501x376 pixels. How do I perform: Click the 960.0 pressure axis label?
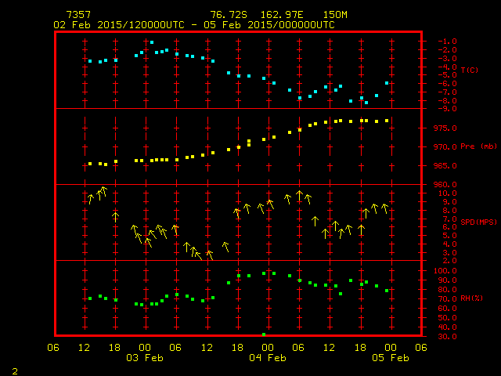pos(445,185)
